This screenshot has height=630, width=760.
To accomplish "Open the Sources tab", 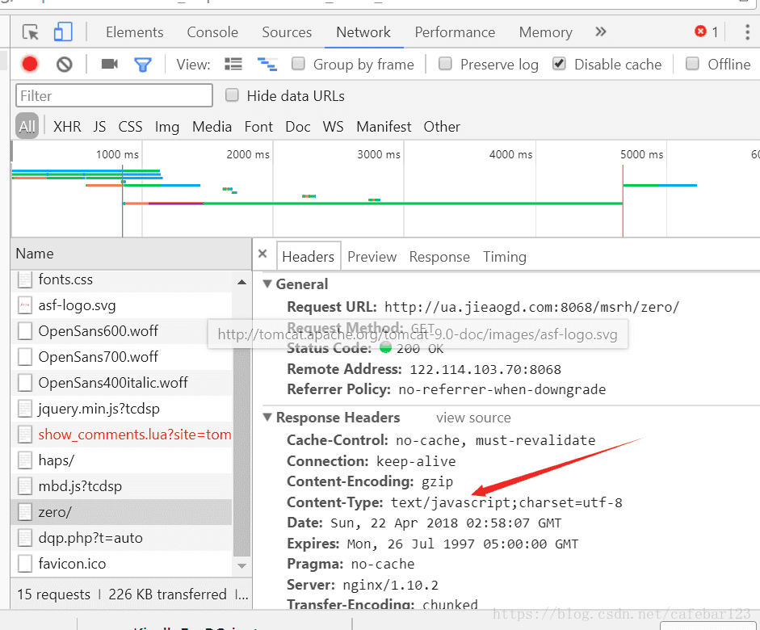I will click(x=287, y=32).
